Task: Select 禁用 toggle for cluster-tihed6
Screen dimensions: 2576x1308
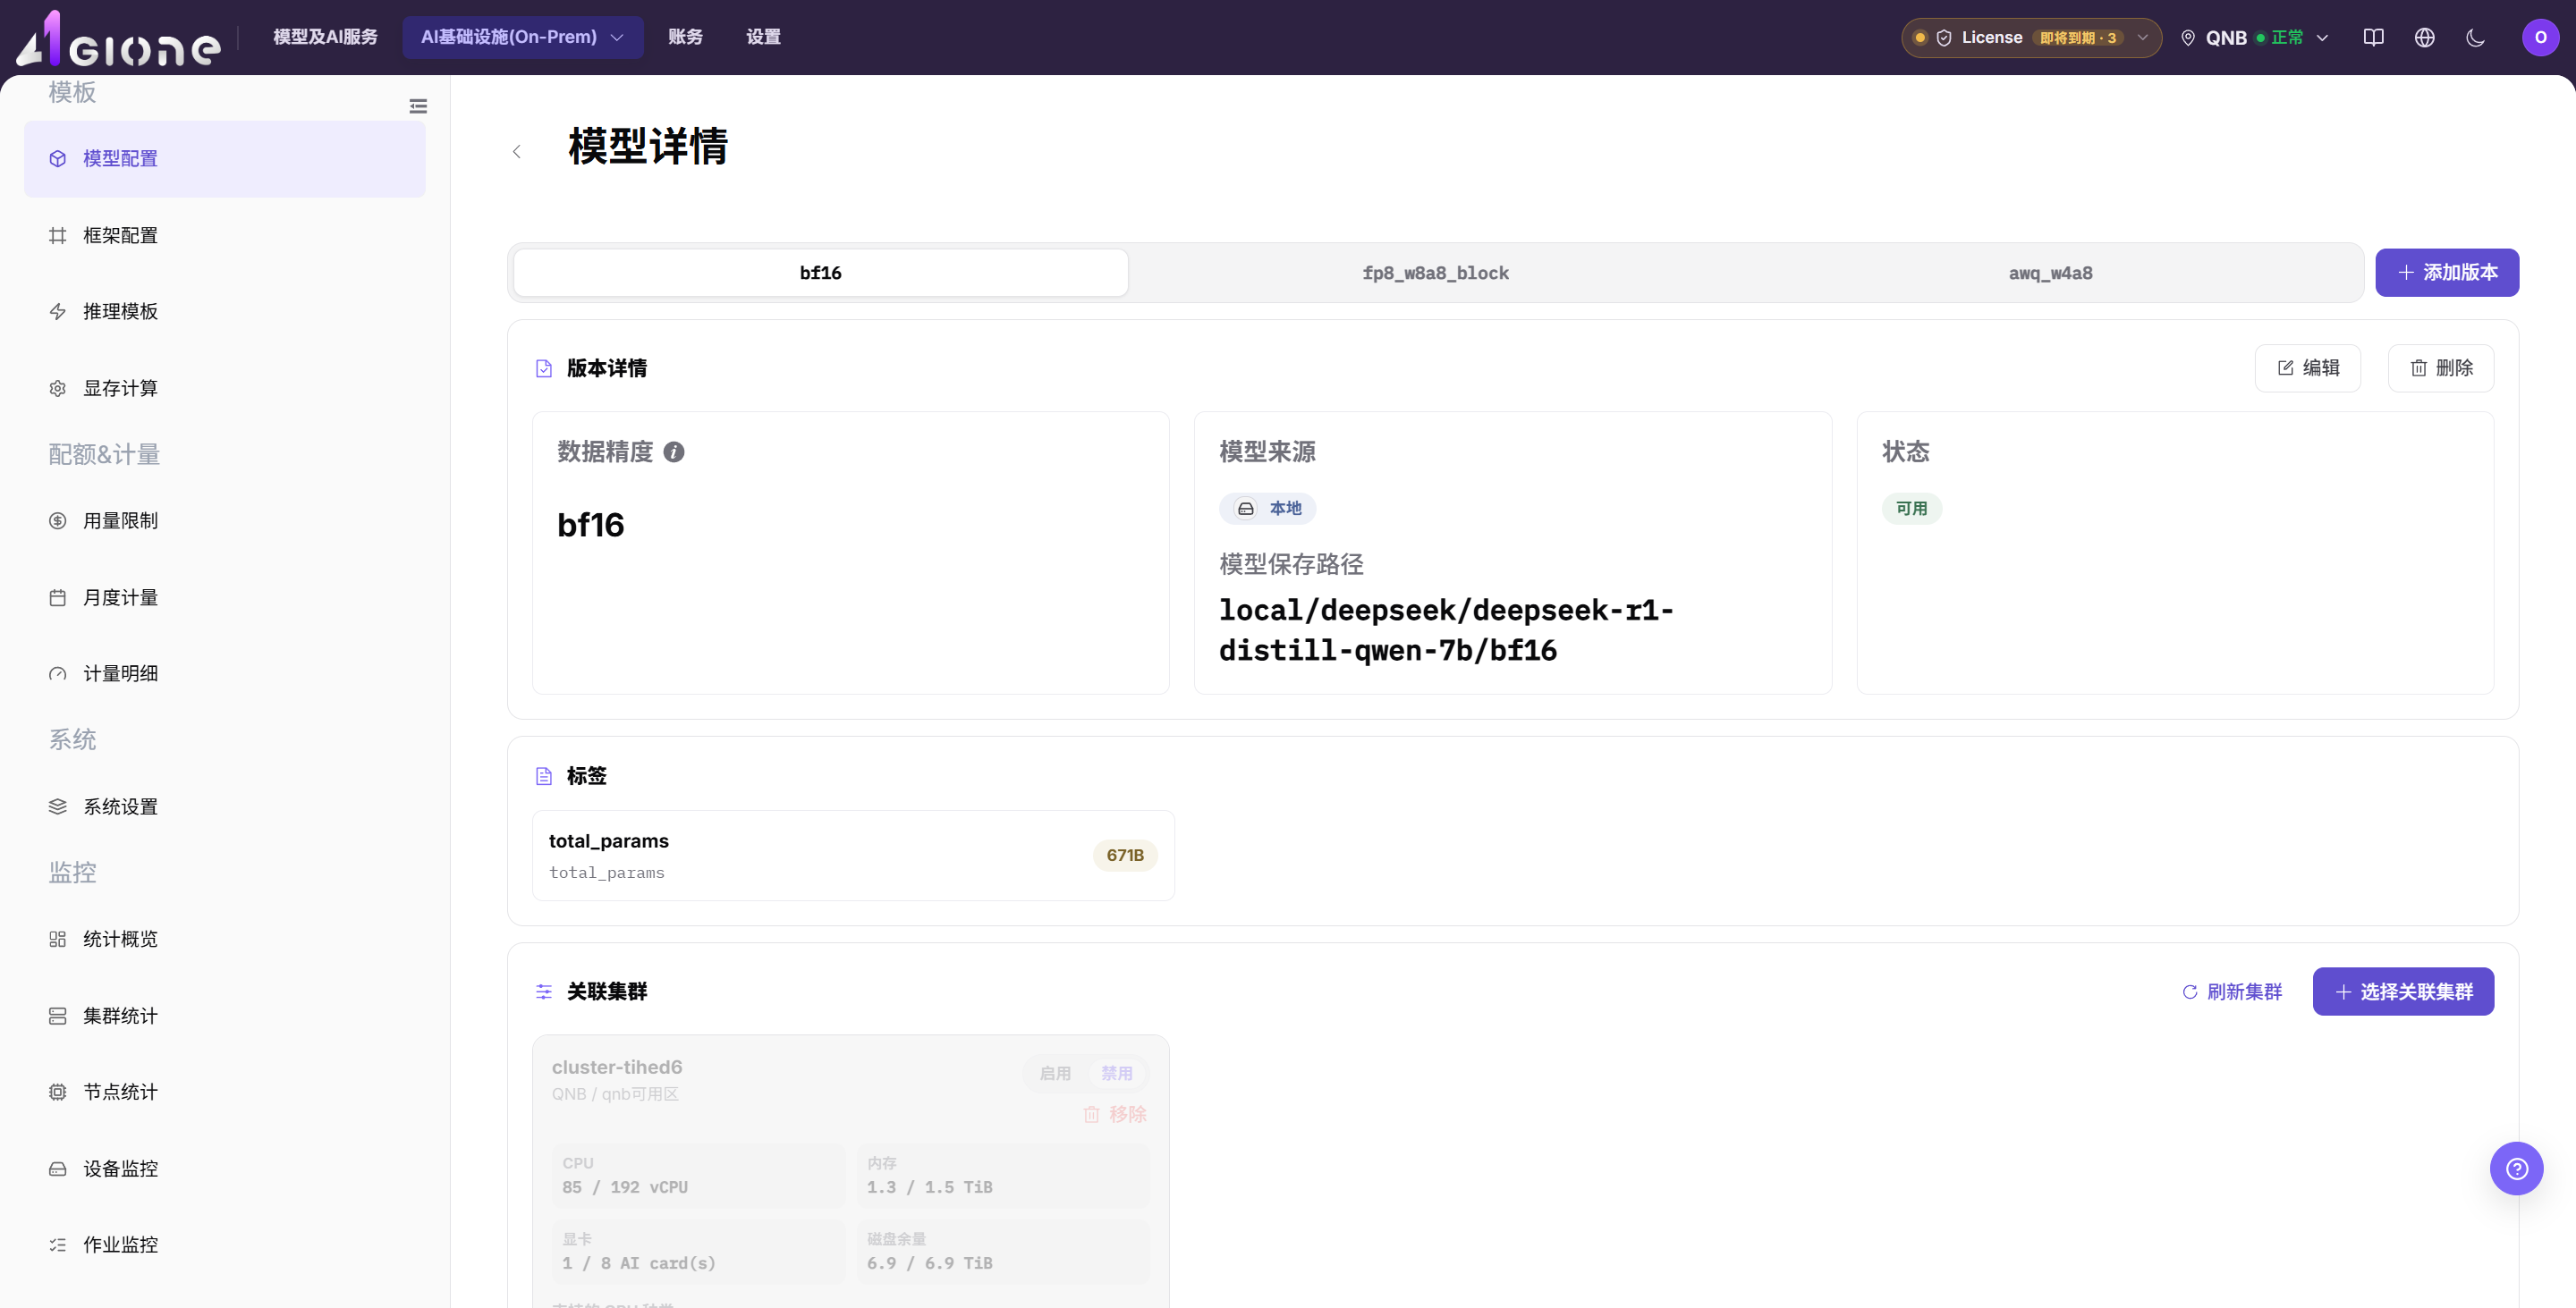Action: (1117, 1073)
